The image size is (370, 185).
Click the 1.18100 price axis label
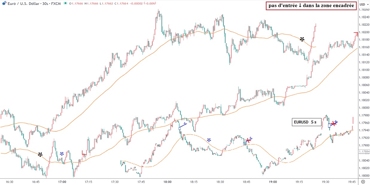364,70
